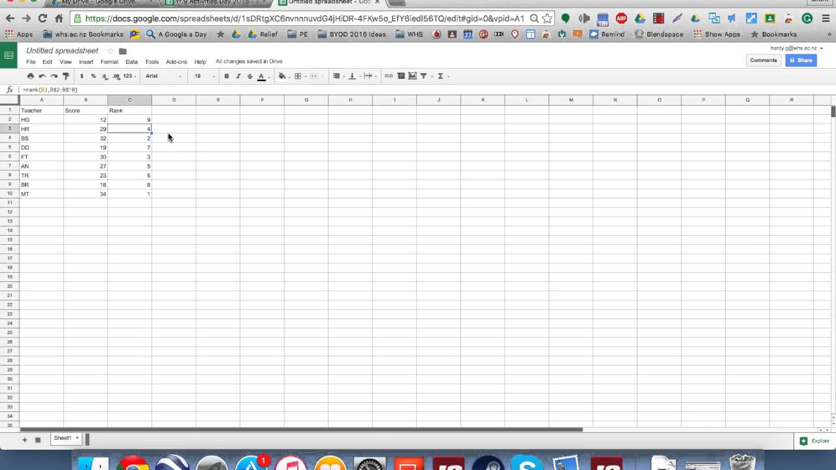Open the text color picker
836x470 pixels.
pyautogui.click(x=261, y=76)
